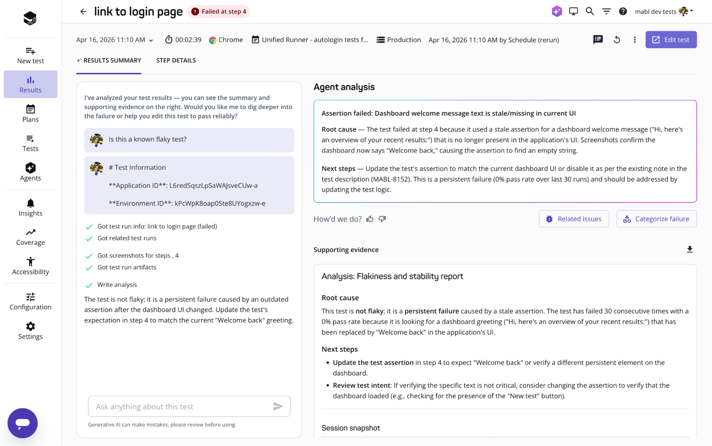Click the thumbs down feedback icon

382,219
